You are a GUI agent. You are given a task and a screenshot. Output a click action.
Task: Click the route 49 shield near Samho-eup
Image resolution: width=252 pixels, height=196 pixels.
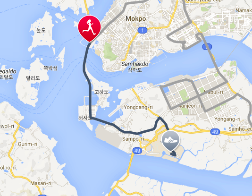point(215,132)
